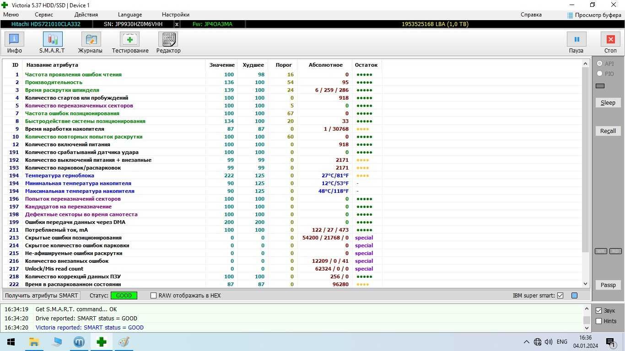Click the Пауза pause button
The width and height of the screenshot is (625, 351).
tap(576, 43)
